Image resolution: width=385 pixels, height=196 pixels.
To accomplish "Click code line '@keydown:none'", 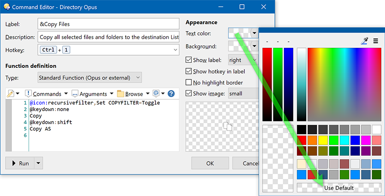I will click(x=49, y=109).
